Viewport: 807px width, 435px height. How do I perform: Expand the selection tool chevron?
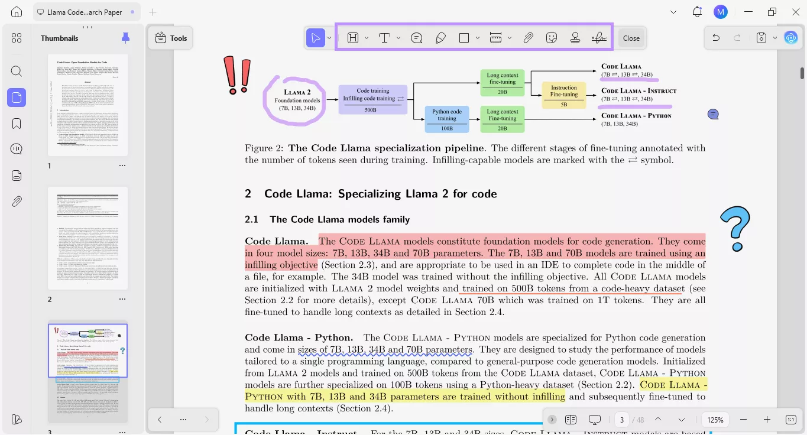[329, 37]
